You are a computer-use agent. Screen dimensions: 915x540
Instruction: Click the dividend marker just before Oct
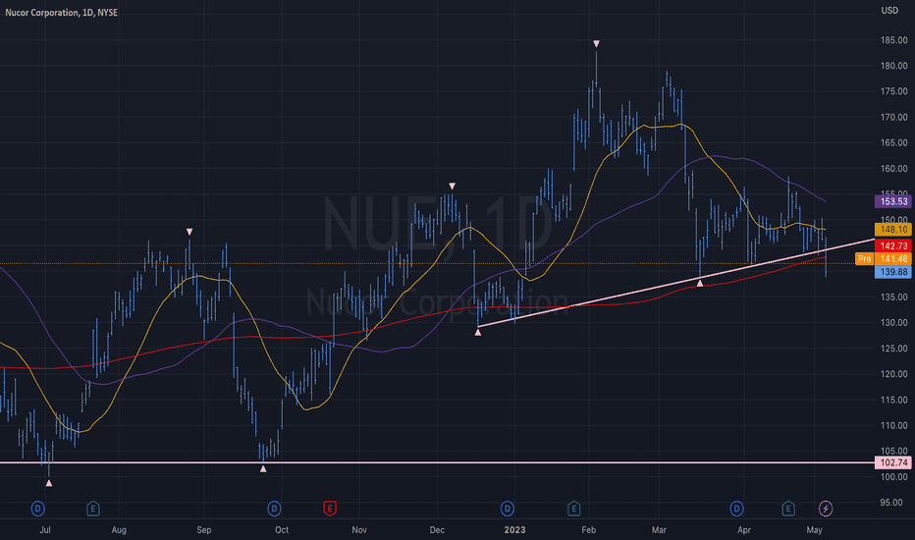pos(274,509)
